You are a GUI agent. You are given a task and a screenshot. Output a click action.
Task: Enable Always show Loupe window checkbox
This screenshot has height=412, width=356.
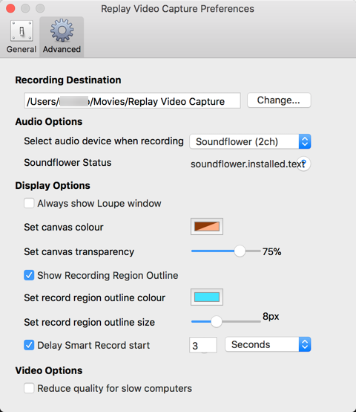29,203
